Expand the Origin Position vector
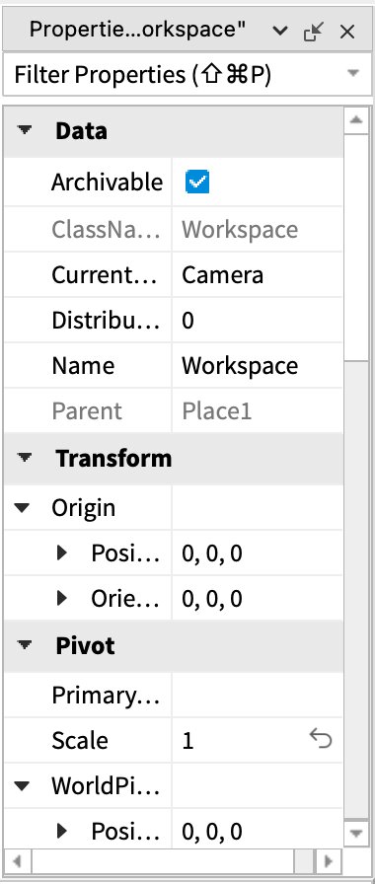The image size is (375, 884). (x=62, y=553)
